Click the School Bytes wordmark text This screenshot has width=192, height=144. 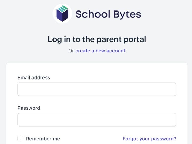pyautogui.click(x=108, y=14)
